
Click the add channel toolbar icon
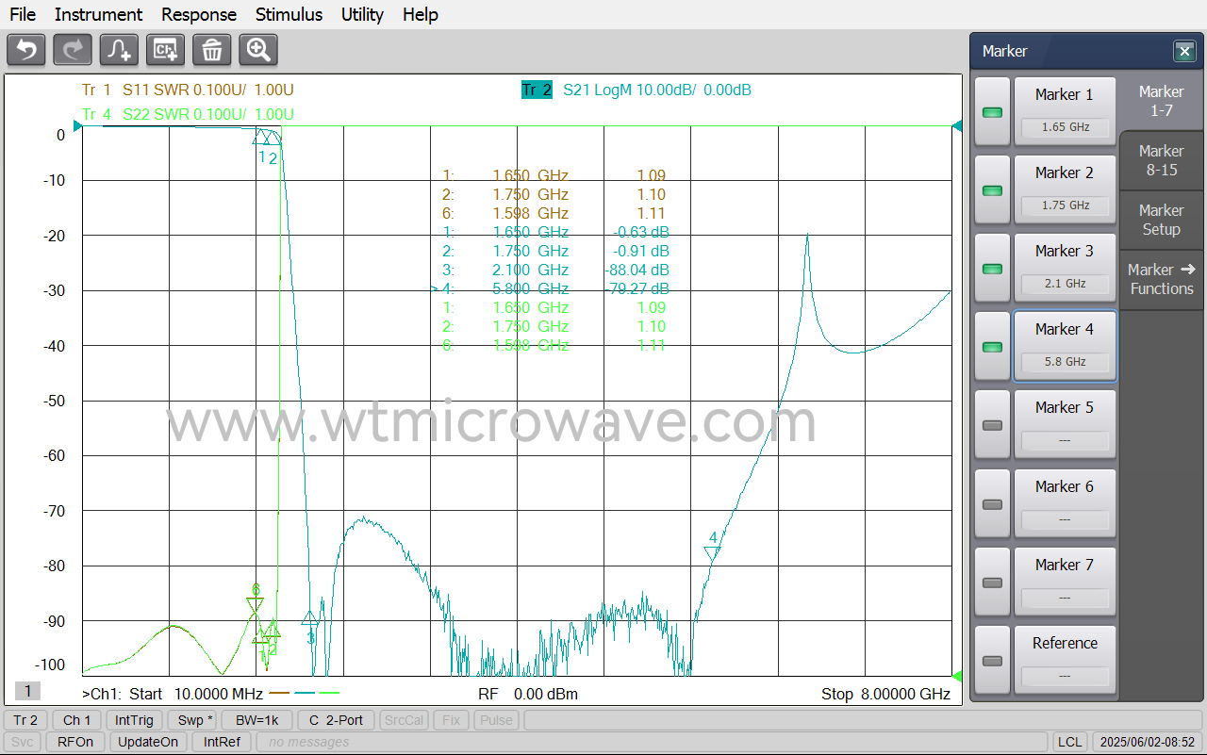coord(166,50)
